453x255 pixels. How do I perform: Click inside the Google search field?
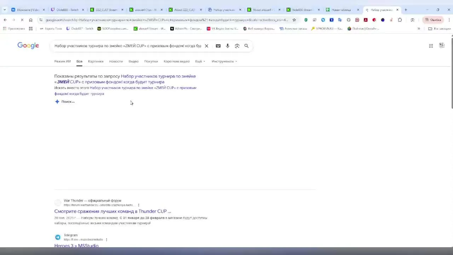[127, 46]
